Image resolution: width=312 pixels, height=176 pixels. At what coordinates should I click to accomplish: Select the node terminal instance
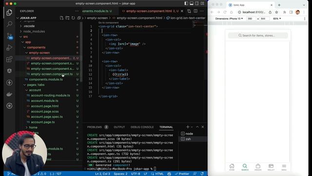pos(193,133)
